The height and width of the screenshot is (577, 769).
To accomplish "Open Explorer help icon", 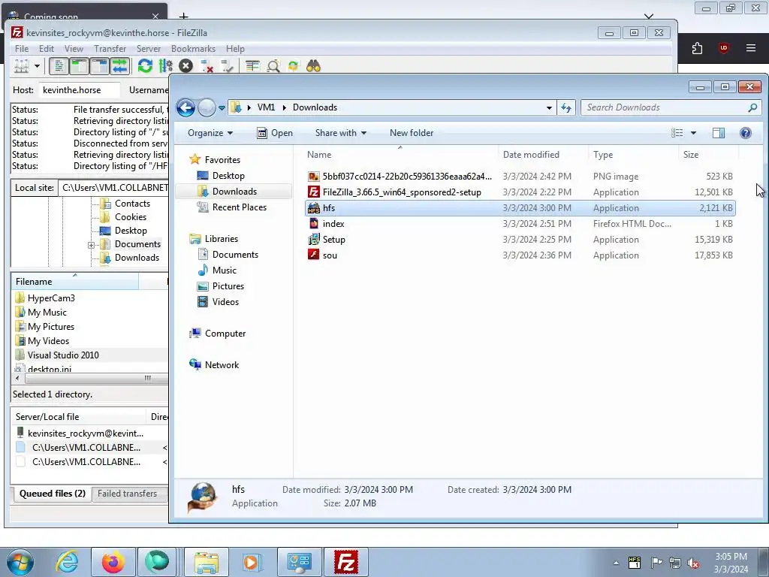I will coord(746,133).
